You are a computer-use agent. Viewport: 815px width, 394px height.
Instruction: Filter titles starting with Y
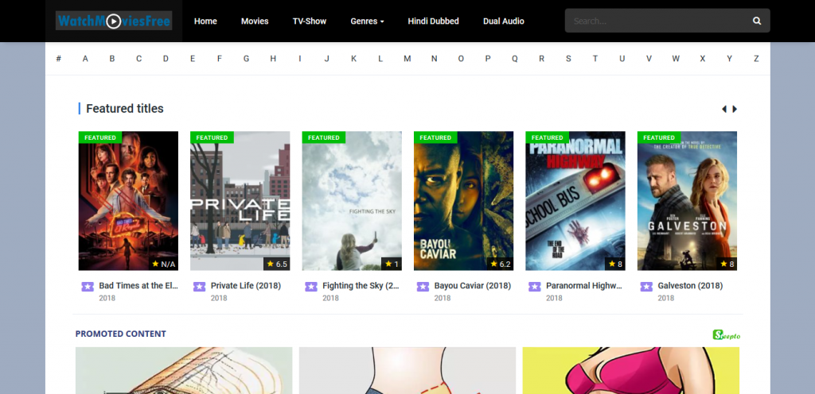tap(729, 59)
